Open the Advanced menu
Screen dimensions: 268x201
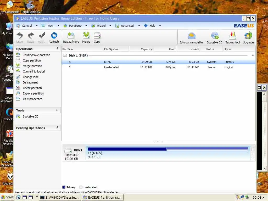coord(127,26)
